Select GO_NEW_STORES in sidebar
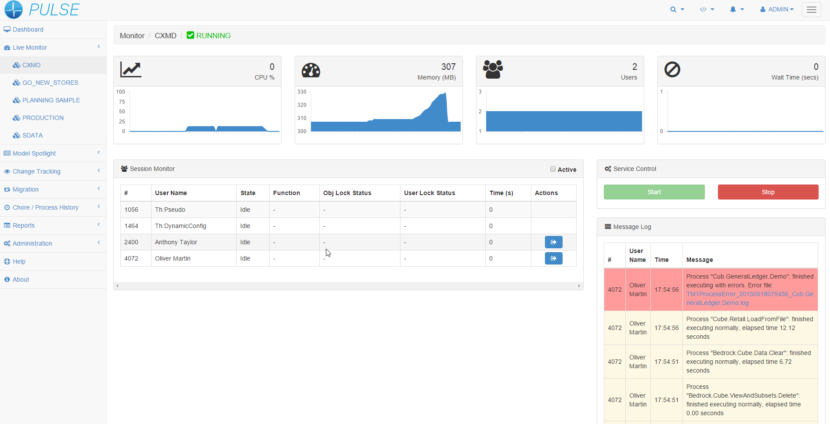This screenshot has height=424, width=830. (x=53, y=83)
